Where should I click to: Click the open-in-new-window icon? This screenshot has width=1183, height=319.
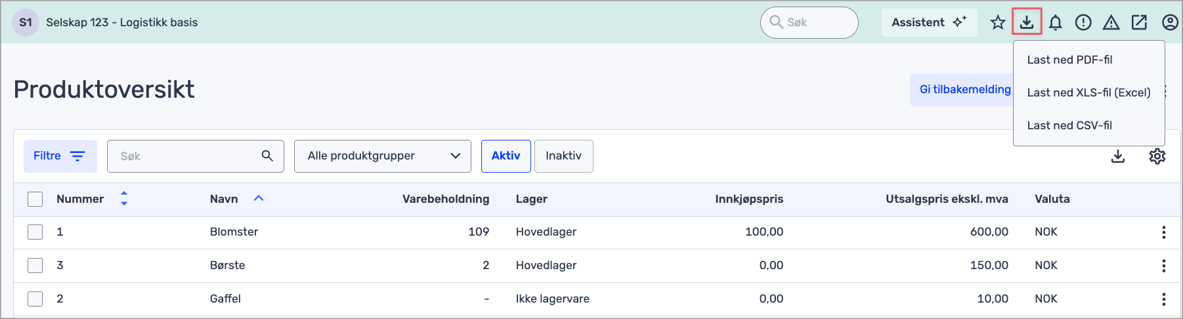pyautogui.click(x=1139, y=22)
